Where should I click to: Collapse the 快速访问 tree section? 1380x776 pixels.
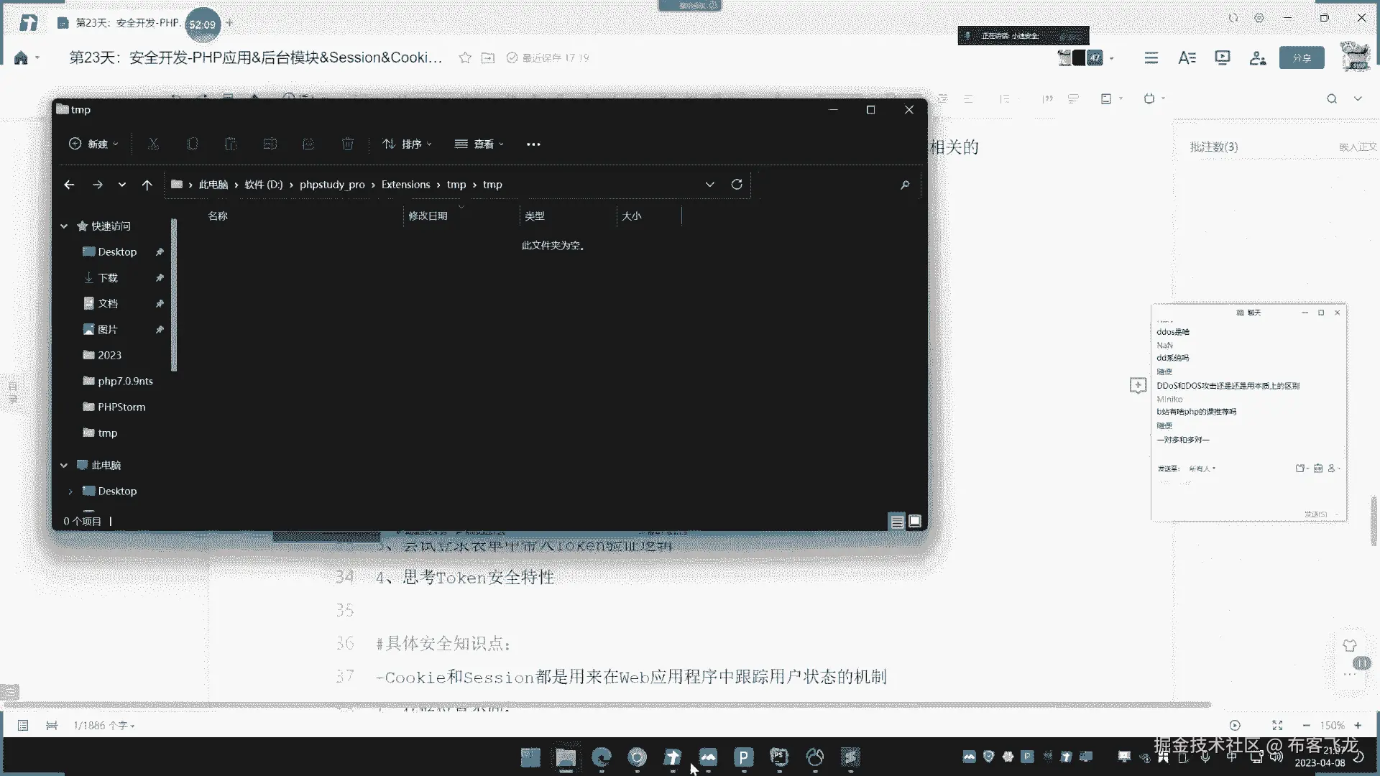point(64,226)
